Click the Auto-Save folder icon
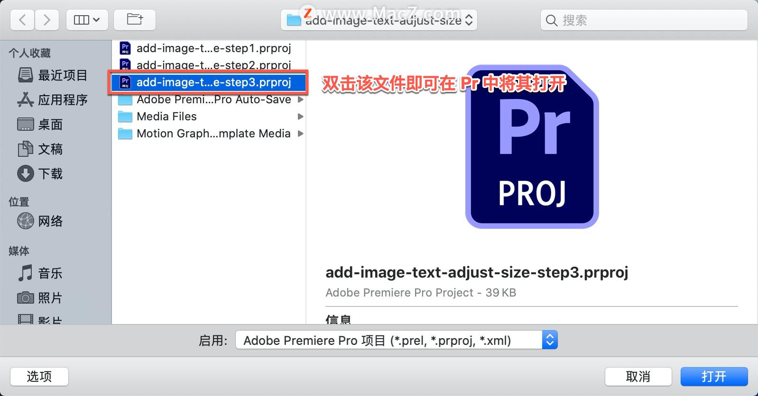 [125, 99]
